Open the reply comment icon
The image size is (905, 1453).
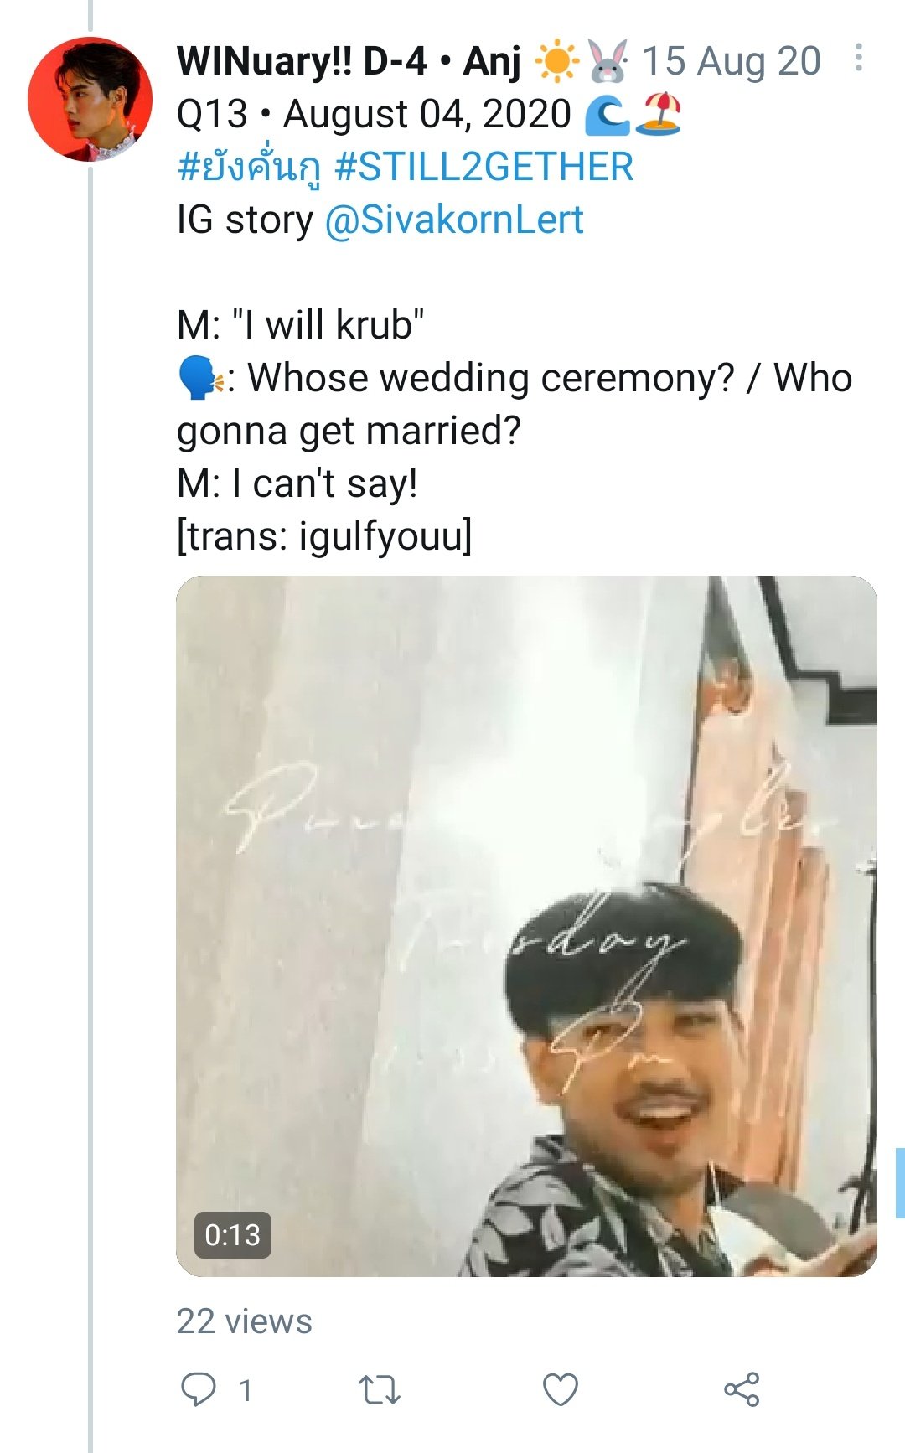click(199, 1389)
